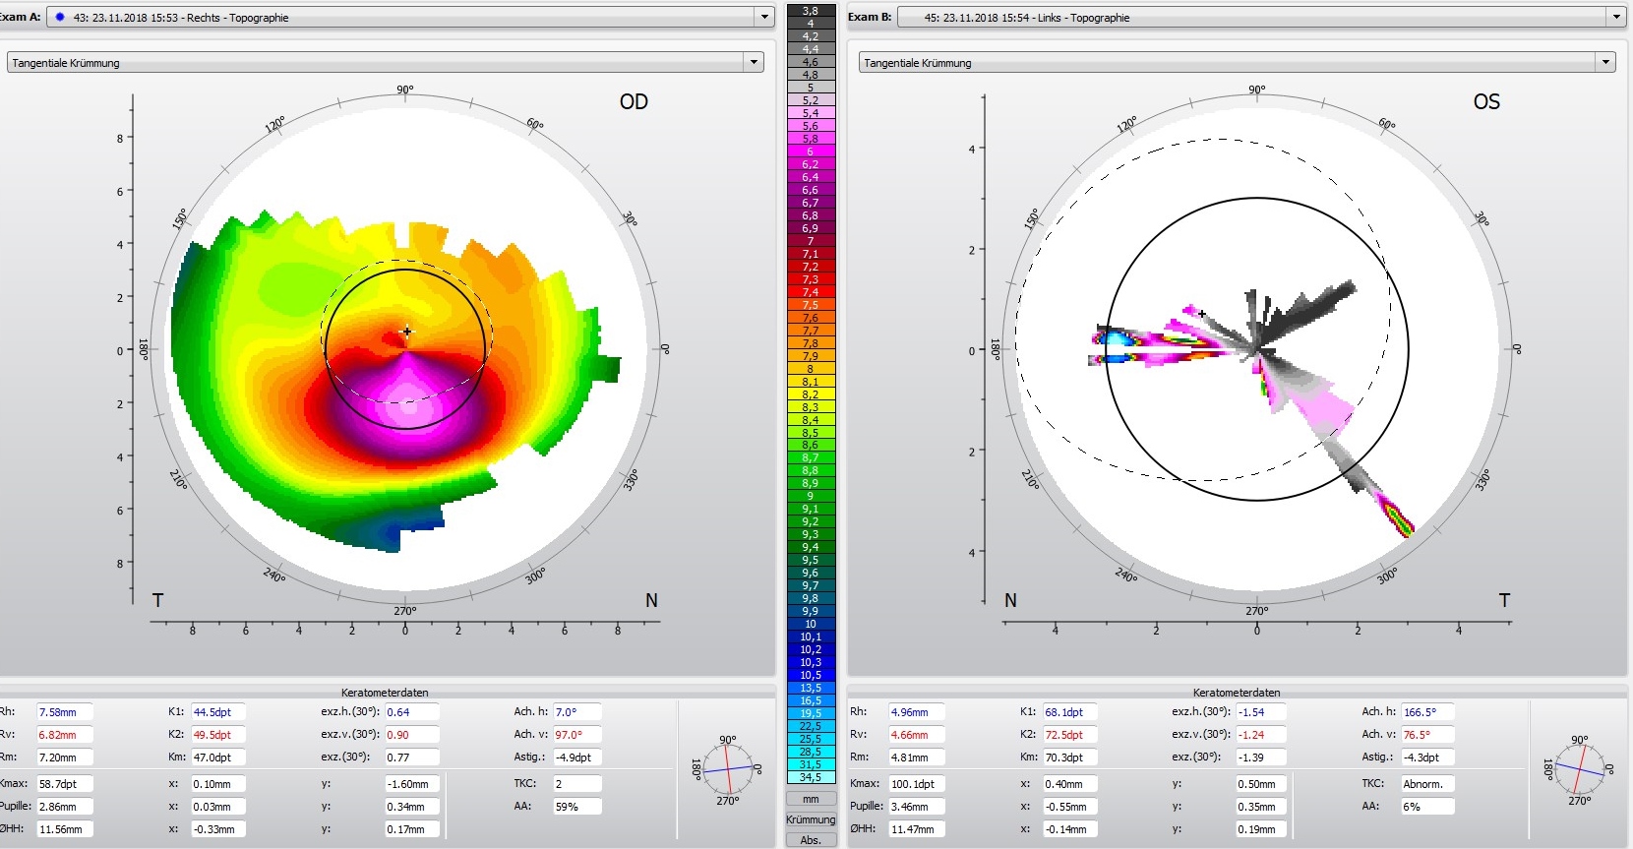Select the 6 magenta swatch on color scale

[811, 152]
